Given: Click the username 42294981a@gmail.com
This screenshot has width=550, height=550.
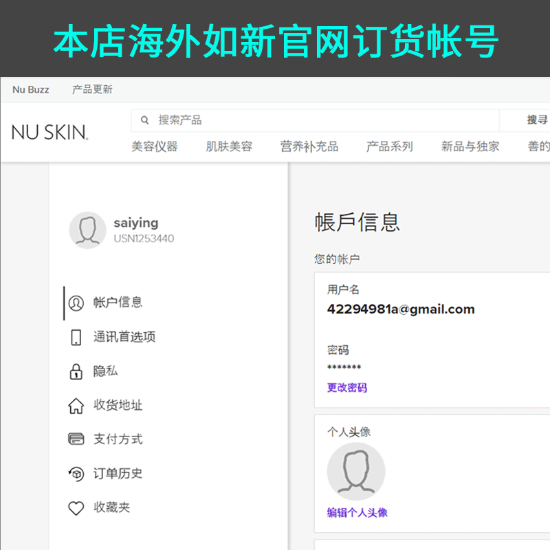Looking at the screenshot, I should [401, 309].
